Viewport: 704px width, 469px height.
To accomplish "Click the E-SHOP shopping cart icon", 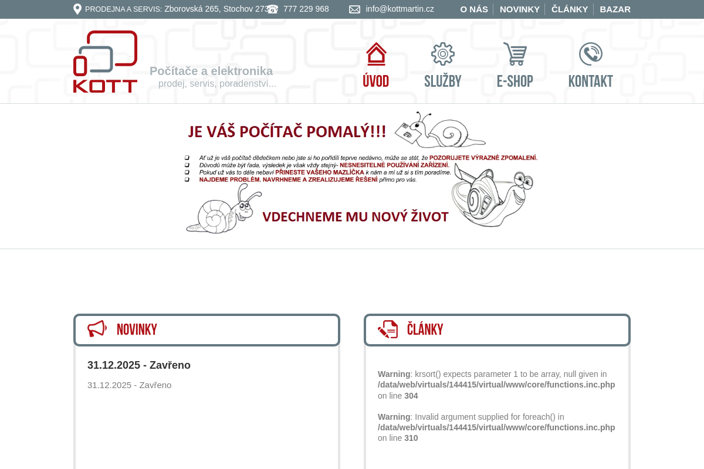I will 515,54.
